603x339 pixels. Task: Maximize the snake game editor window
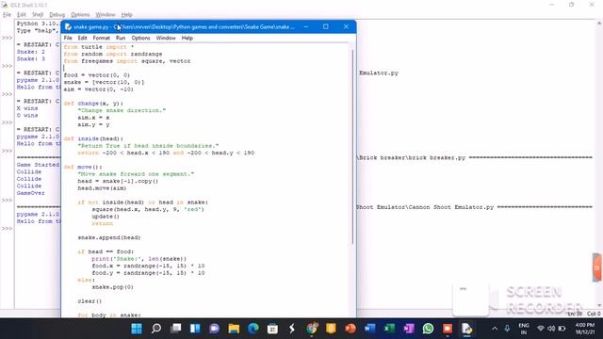pos(326,27)
